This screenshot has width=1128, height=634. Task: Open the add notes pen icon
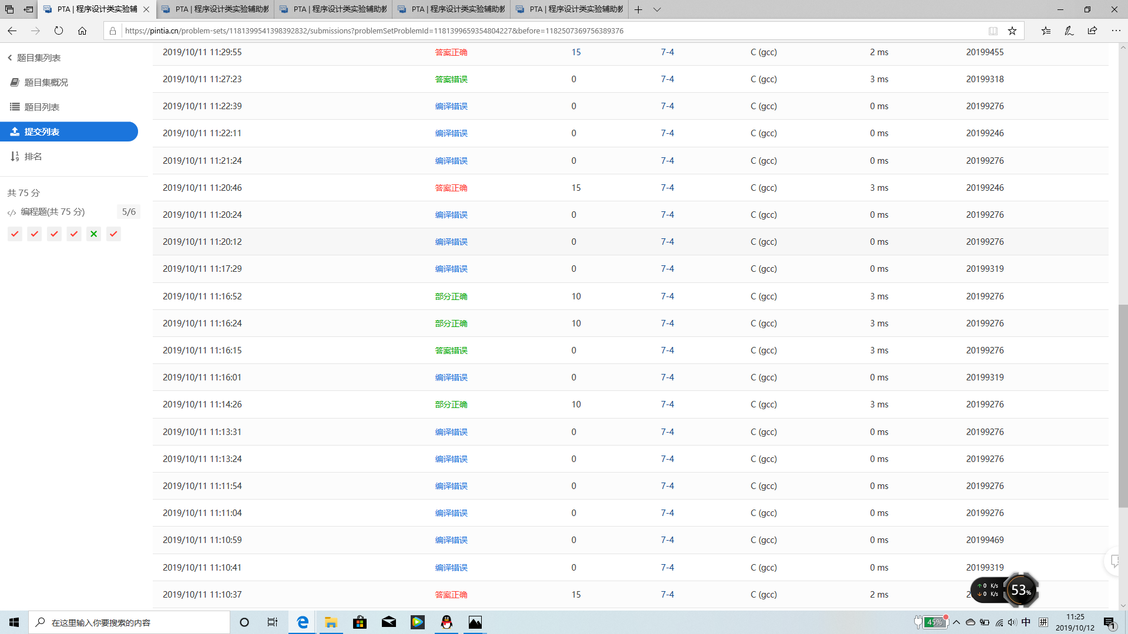click(x=1069, y=31)
